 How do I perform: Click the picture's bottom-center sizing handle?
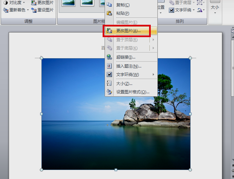pyautogui.click(x=116, y=170)
